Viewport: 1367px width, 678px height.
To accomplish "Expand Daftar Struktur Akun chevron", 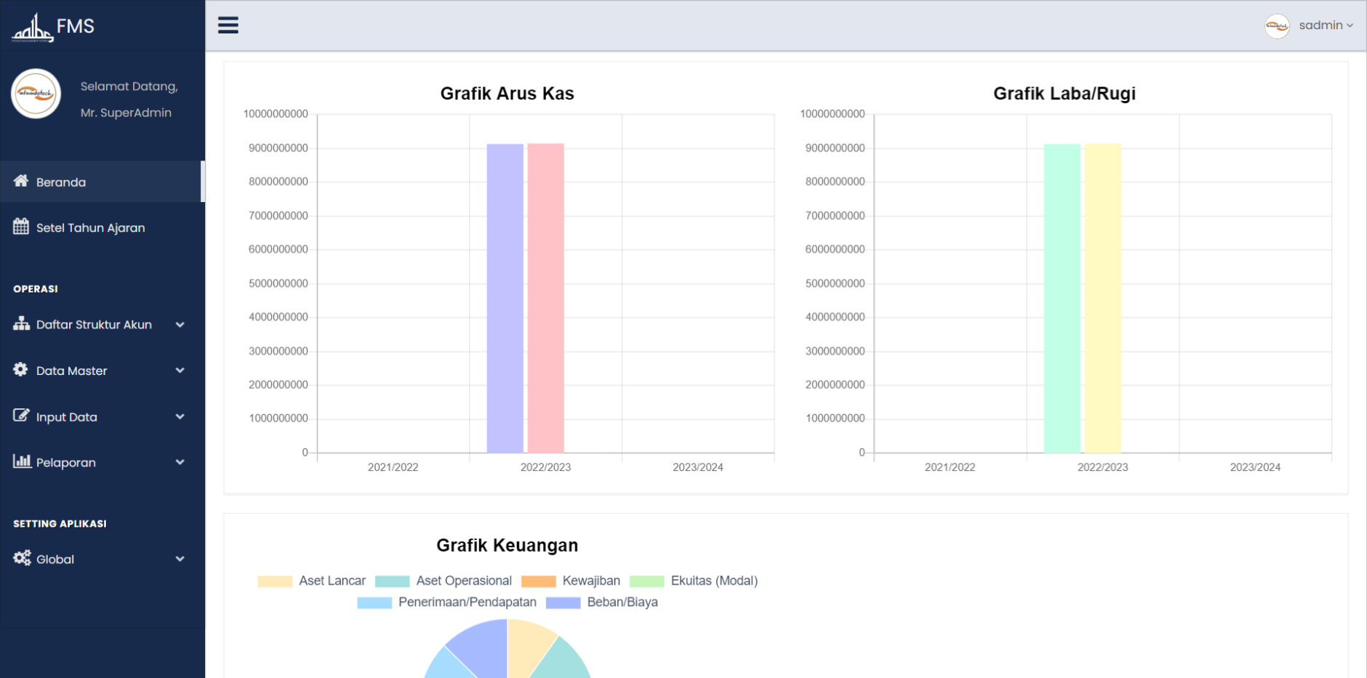I will [x=180, y=325].
